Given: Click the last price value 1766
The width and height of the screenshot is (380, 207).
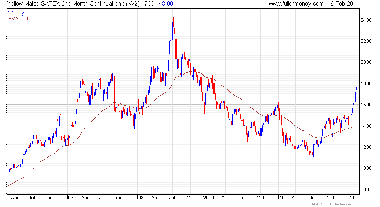Looking at the screenshot, I should click(148, 4).
